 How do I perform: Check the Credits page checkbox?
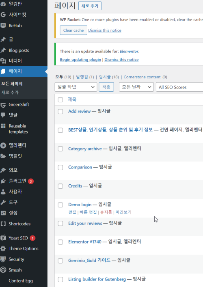coord(60,186)
